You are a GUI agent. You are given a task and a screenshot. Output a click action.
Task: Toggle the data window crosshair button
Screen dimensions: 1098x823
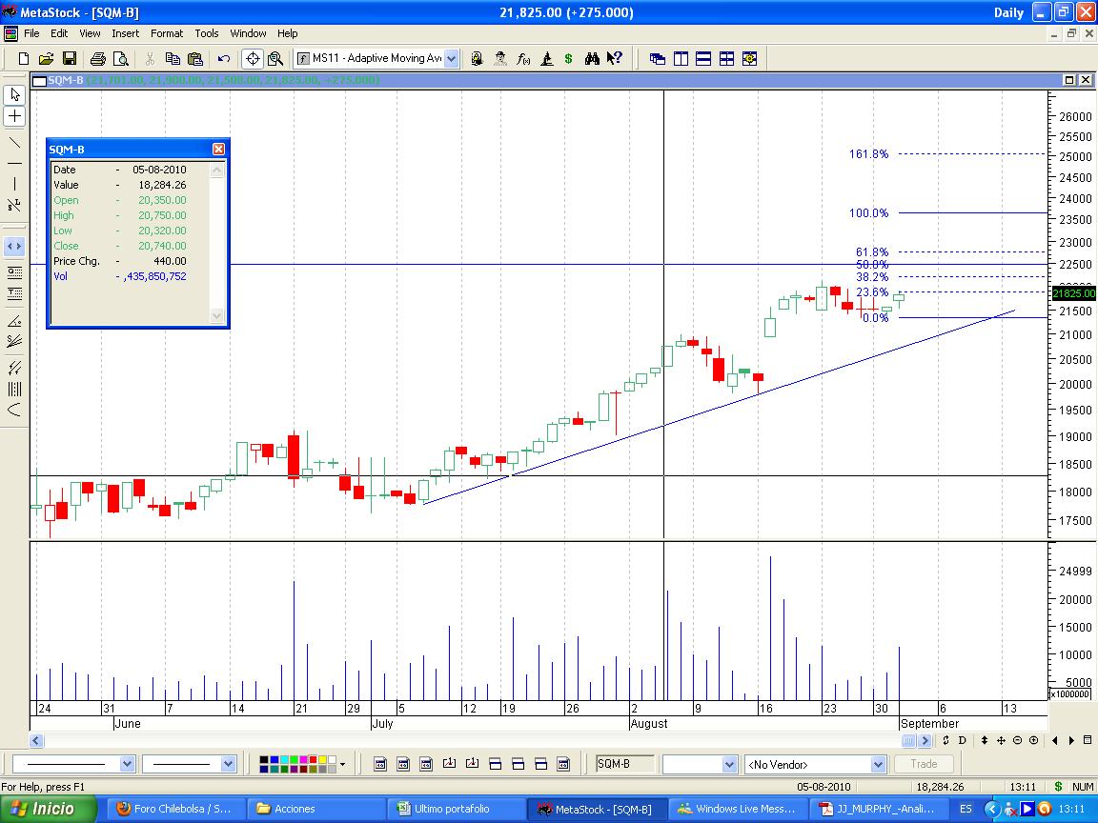[253, 59]
